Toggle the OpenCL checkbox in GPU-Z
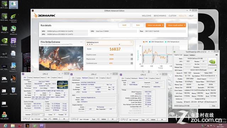This screenshot has height=128, width=227. click(184, 102)
